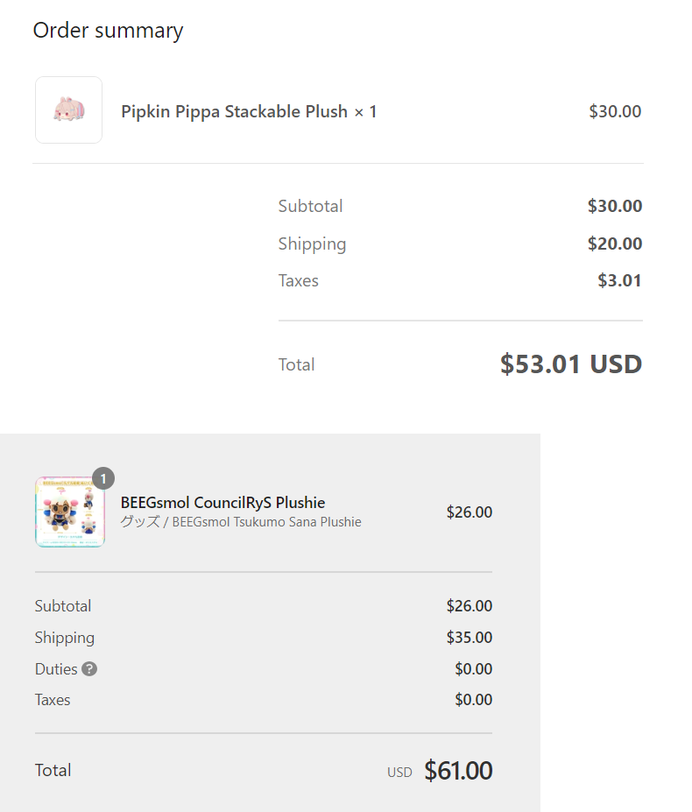Click the $61.00 total amount

458,771
